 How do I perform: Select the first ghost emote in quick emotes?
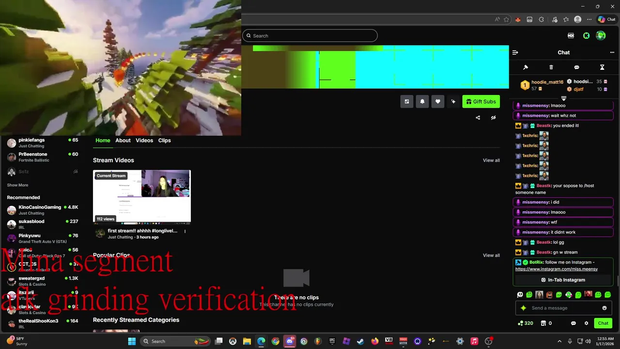pyautogui.click(x=520, y=294)
